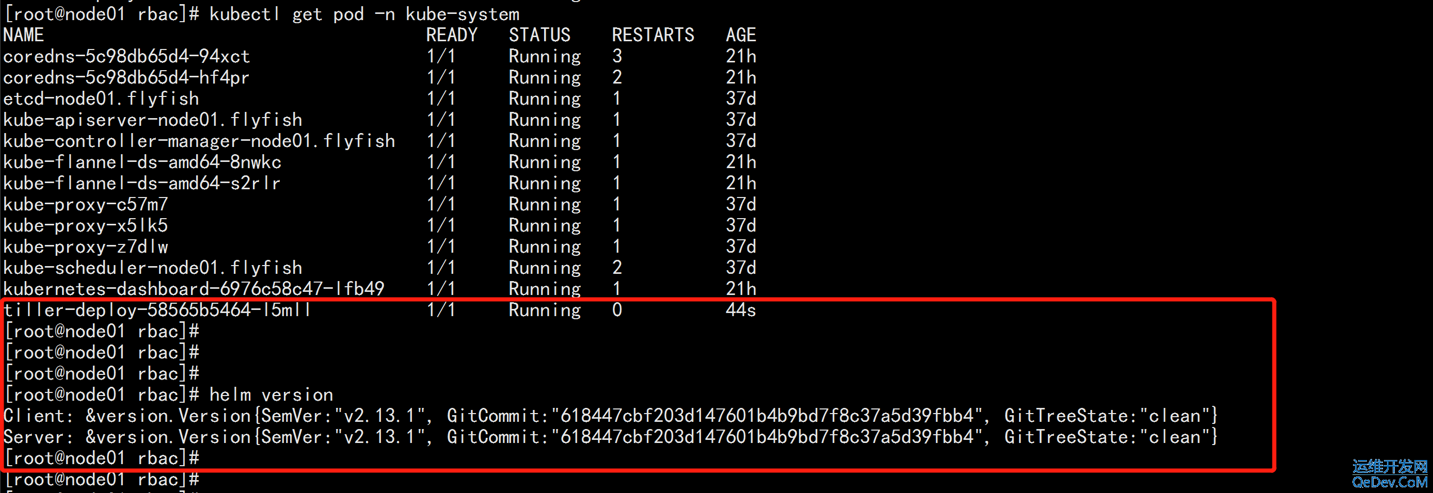
Task: Click GitTreeState "clean" on the Client line
Action: 1174,416
